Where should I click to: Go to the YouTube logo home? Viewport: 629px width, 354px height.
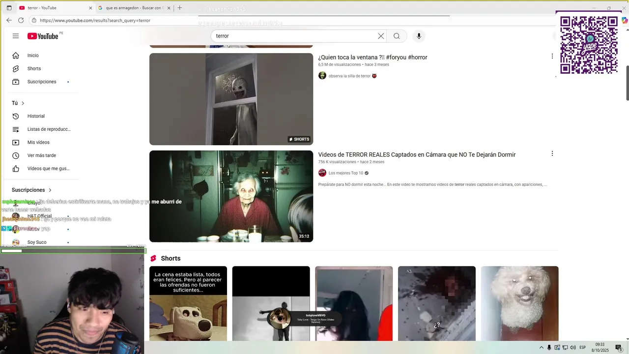(x=43, y=36)
